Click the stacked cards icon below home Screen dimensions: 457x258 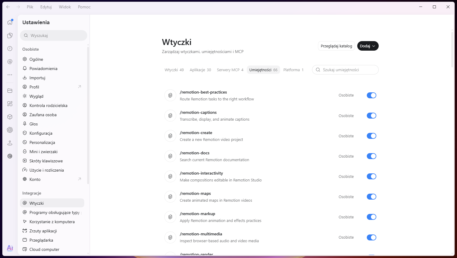click(x=10, y=36)
